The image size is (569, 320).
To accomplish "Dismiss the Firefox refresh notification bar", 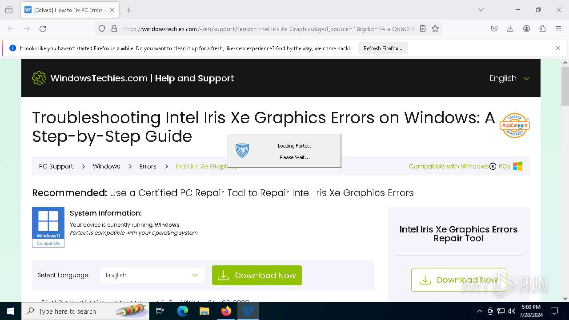I will [x=558, y=48].
